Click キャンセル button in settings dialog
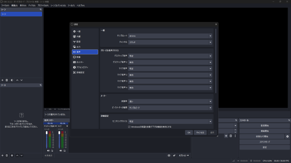The width and height of the screenshot is (291, 163). (x=200, y=132)
